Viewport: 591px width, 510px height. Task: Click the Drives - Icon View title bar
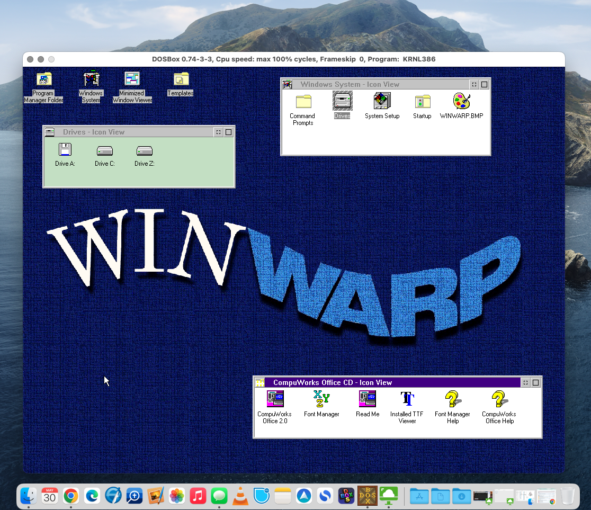click(x=134, y=132)
